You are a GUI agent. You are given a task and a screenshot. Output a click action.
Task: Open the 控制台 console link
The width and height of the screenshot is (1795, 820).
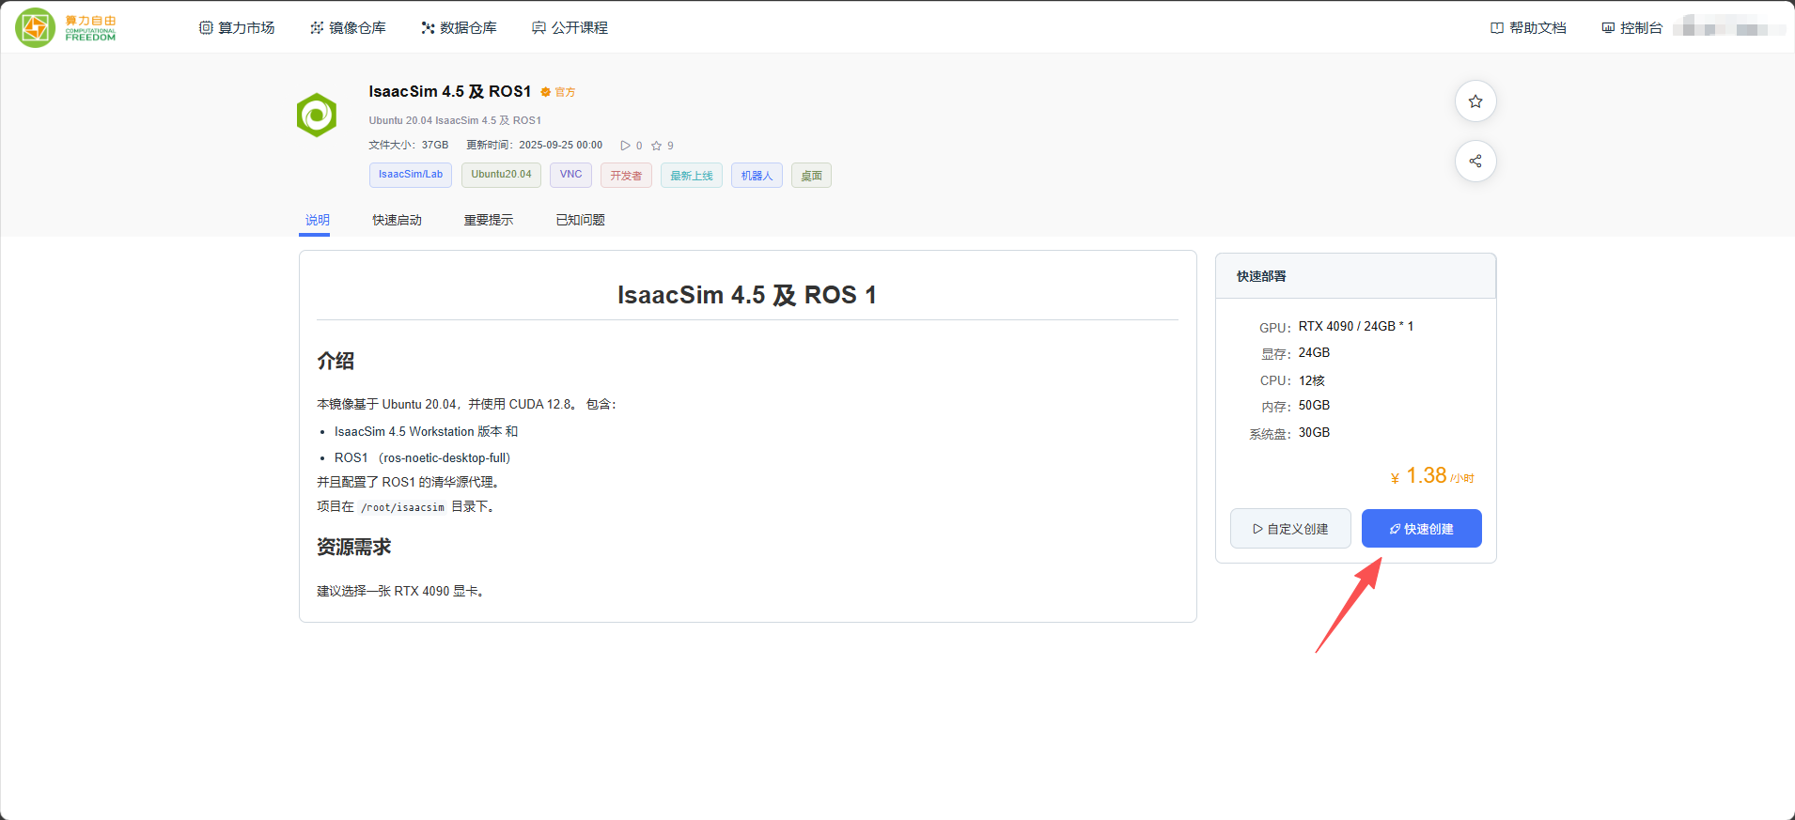(x=1631, y=28)
